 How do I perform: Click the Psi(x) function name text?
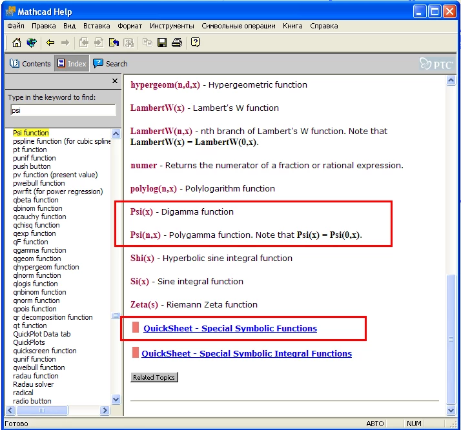[141, 211]
